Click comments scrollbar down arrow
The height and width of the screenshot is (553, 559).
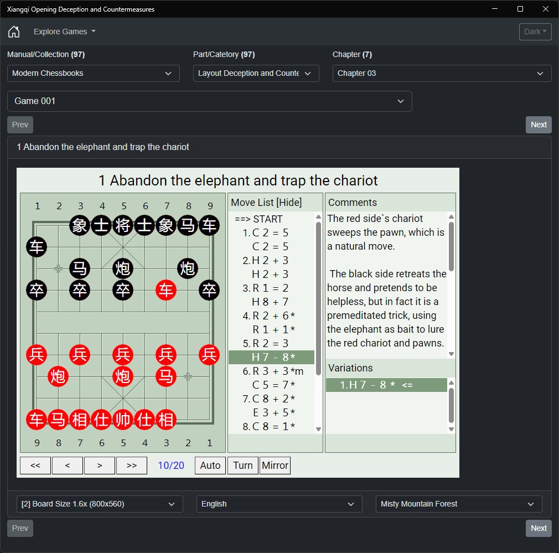pos(451,354)
